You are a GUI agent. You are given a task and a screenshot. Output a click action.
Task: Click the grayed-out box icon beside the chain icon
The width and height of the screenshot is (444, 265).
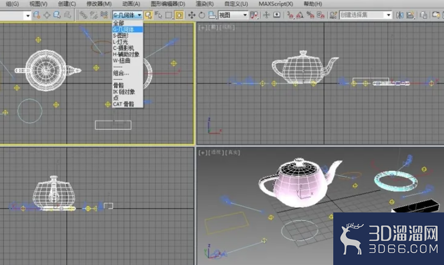(68, 15)
